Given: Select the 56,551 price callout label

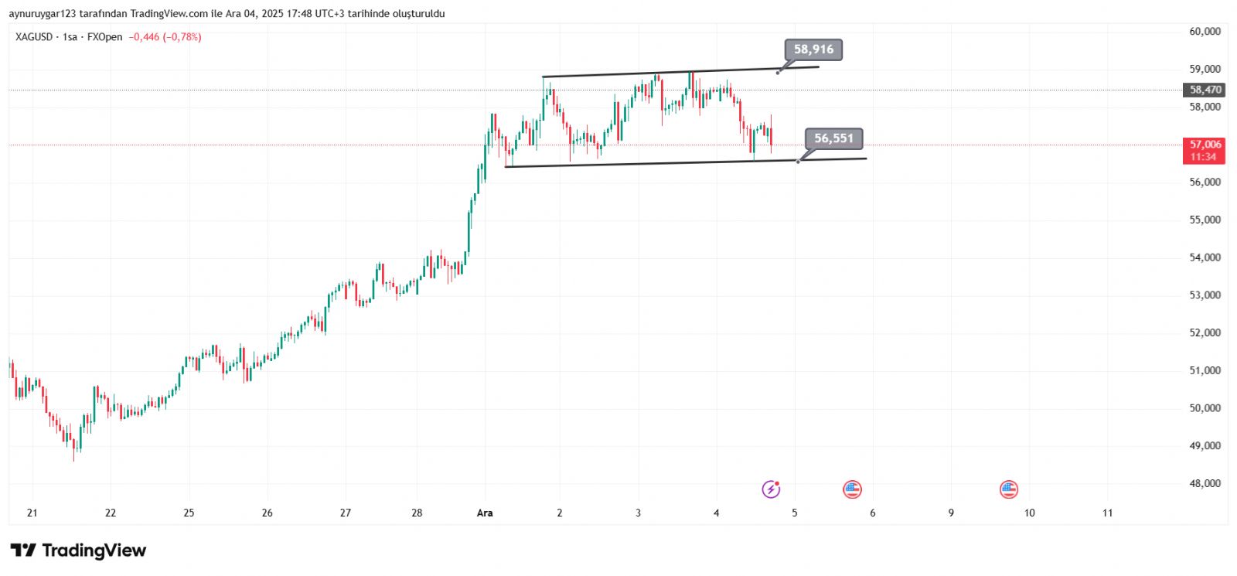Looking at the screenshot, I should 833,138.
